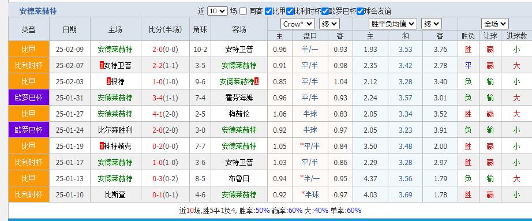Click the 比甲 label on 25-01-27 row
This screenshot has width=532, height=221.
[x=29, y=114]
